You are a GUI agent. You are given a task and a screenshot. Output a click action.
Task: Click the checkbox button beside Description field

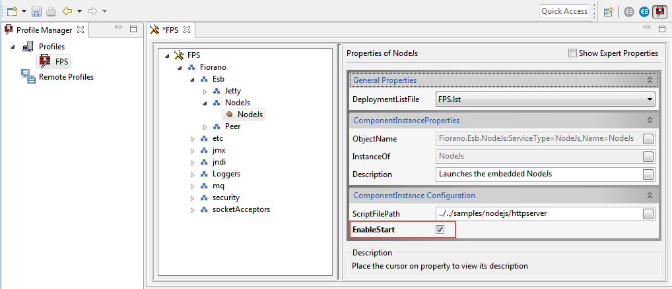click(x=648, y=174)
